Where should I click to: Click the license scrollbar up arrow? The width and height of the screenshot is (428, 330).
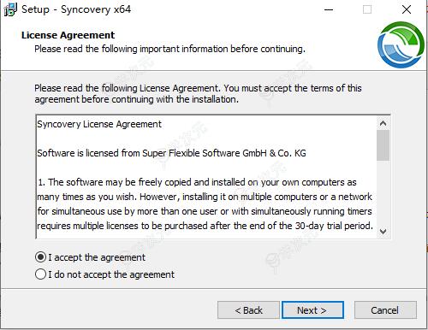tap(383, 123)
